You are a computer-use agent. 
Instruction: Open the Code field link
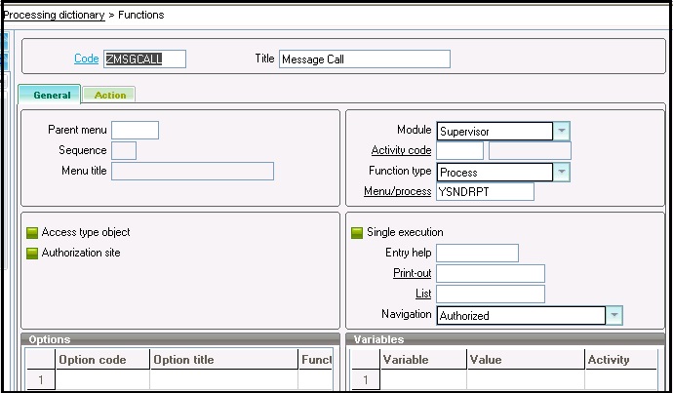86,59
